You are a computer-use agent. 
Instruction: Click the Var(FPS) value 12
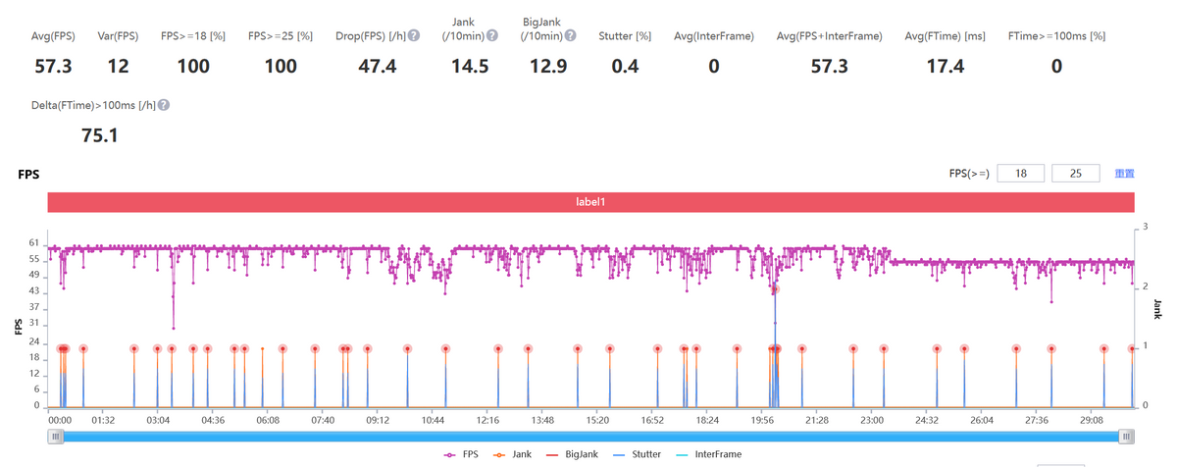pyautogui.click(x=119, y=66)
